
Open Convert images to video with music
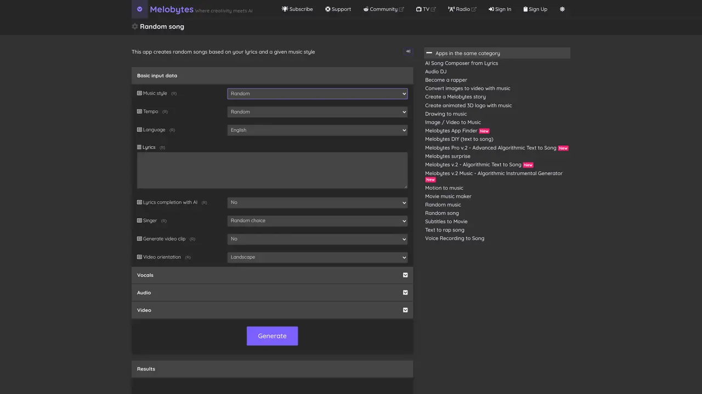pos(468,88)
